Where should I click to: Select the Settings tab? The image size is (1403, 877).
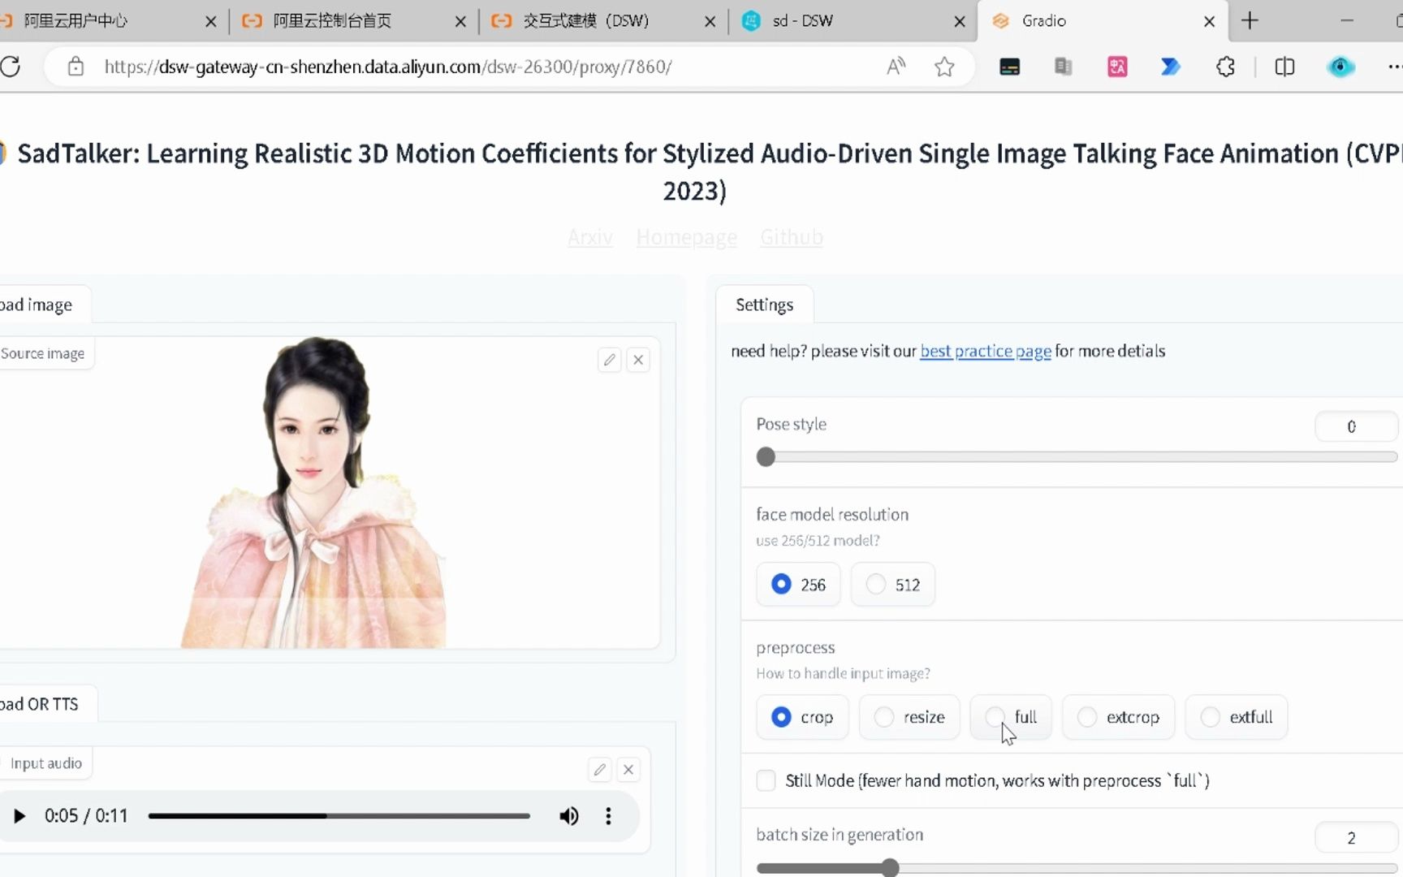[x=764, y=305]
